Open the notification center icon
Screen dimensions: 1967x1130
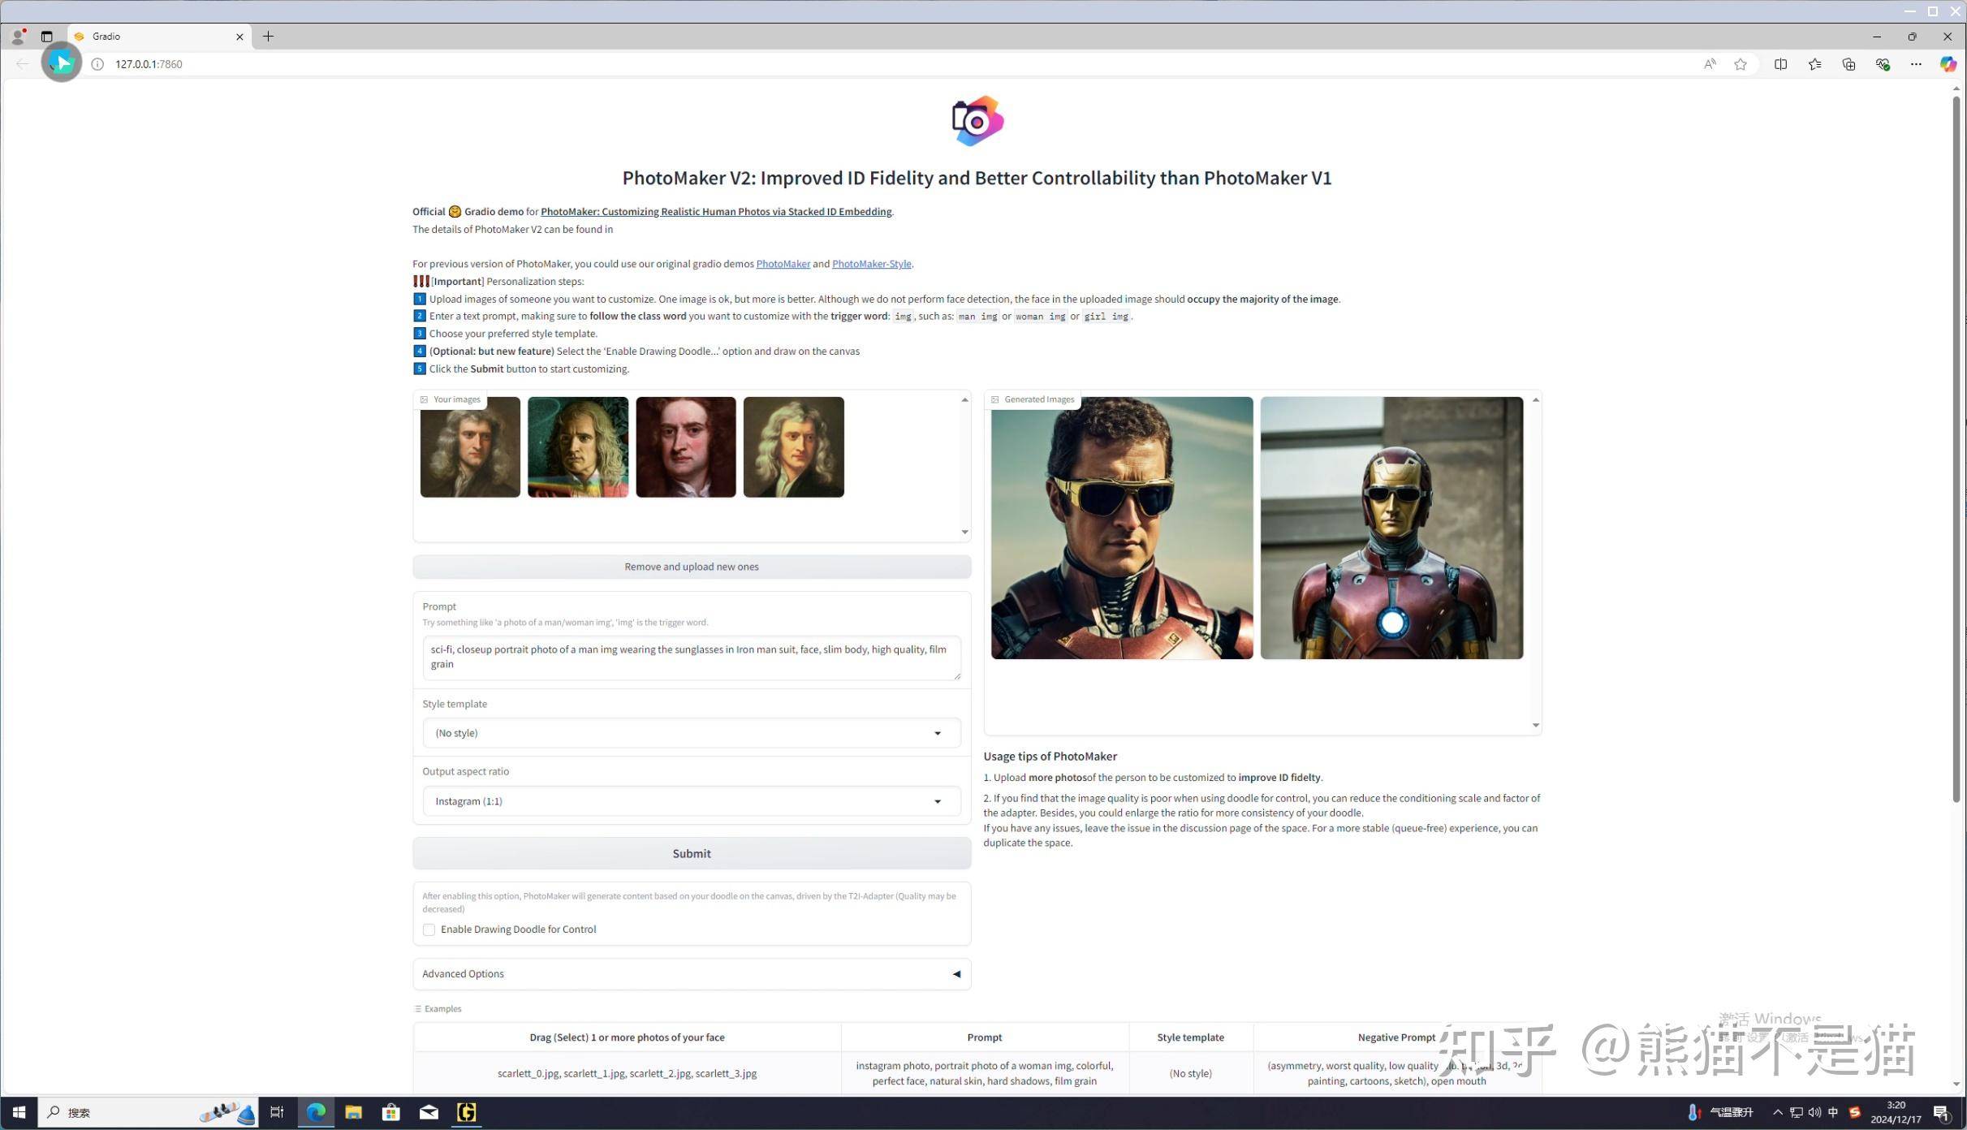[x=1942, y=1113]
